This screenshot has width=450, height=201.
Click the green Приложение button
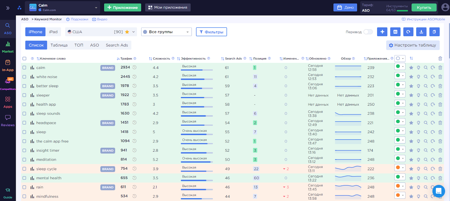pyautogui.click(x=123, y=8)
